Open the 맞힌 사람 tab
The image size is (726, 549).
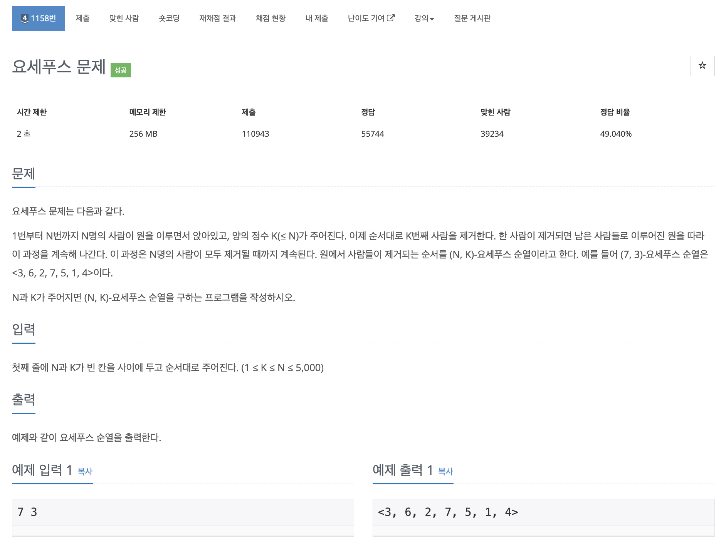pyautogui.click(x=124, y=18)
